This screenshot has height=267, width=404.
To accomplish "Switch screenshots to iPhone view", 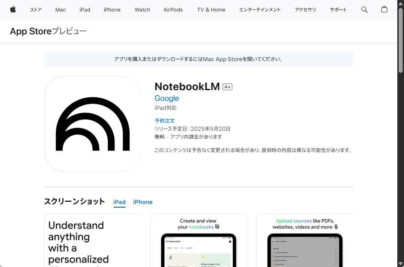I will pyautogui.click(x=143, y=202).
